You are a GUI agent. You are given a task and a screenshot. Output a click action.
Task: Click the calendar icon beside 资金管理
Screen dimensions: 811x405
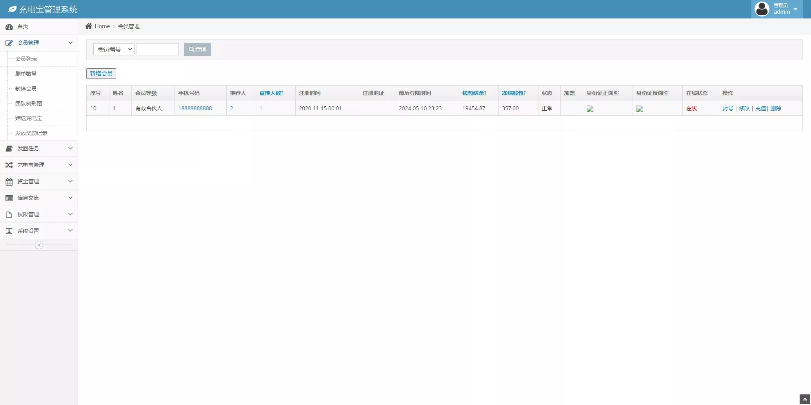coord(9,182)
